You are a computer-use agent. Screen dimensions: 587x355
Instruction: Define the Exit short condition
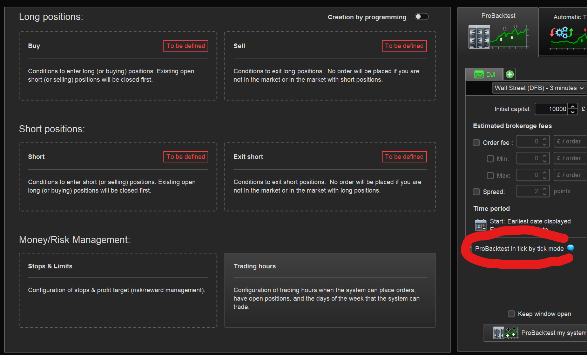coord(404,157)
